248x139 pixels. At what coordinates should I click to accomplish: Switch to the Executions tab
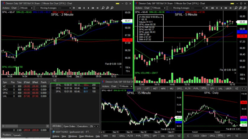point(82,126)
